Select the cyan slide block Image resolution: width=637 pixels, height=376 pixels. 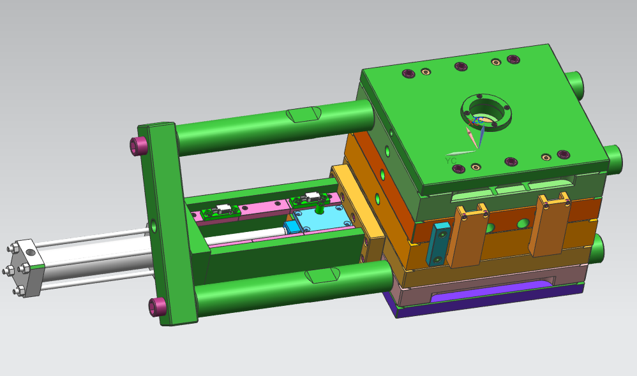click(x=323, y=218)
